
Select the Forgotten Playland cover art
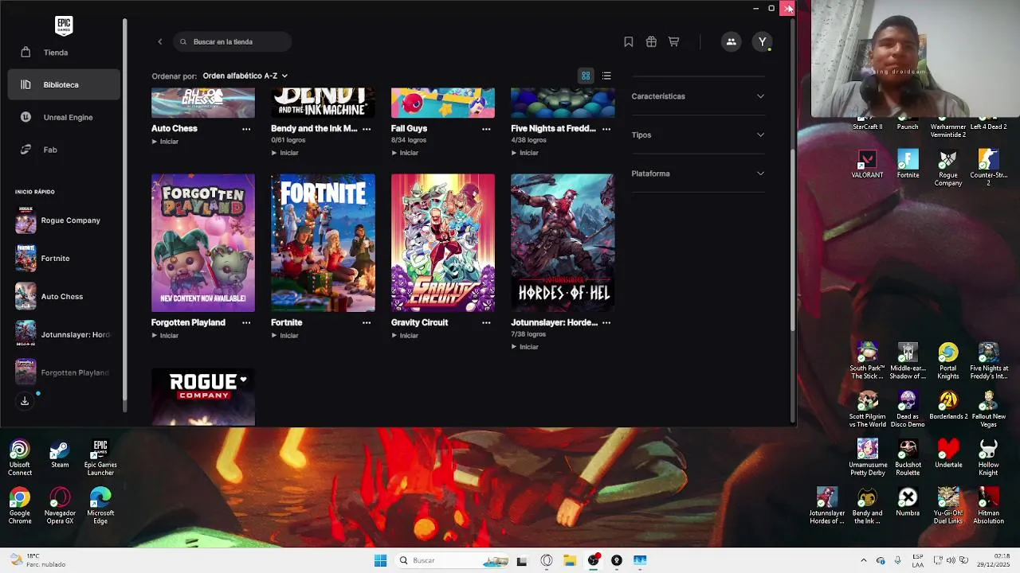[203, 243]
